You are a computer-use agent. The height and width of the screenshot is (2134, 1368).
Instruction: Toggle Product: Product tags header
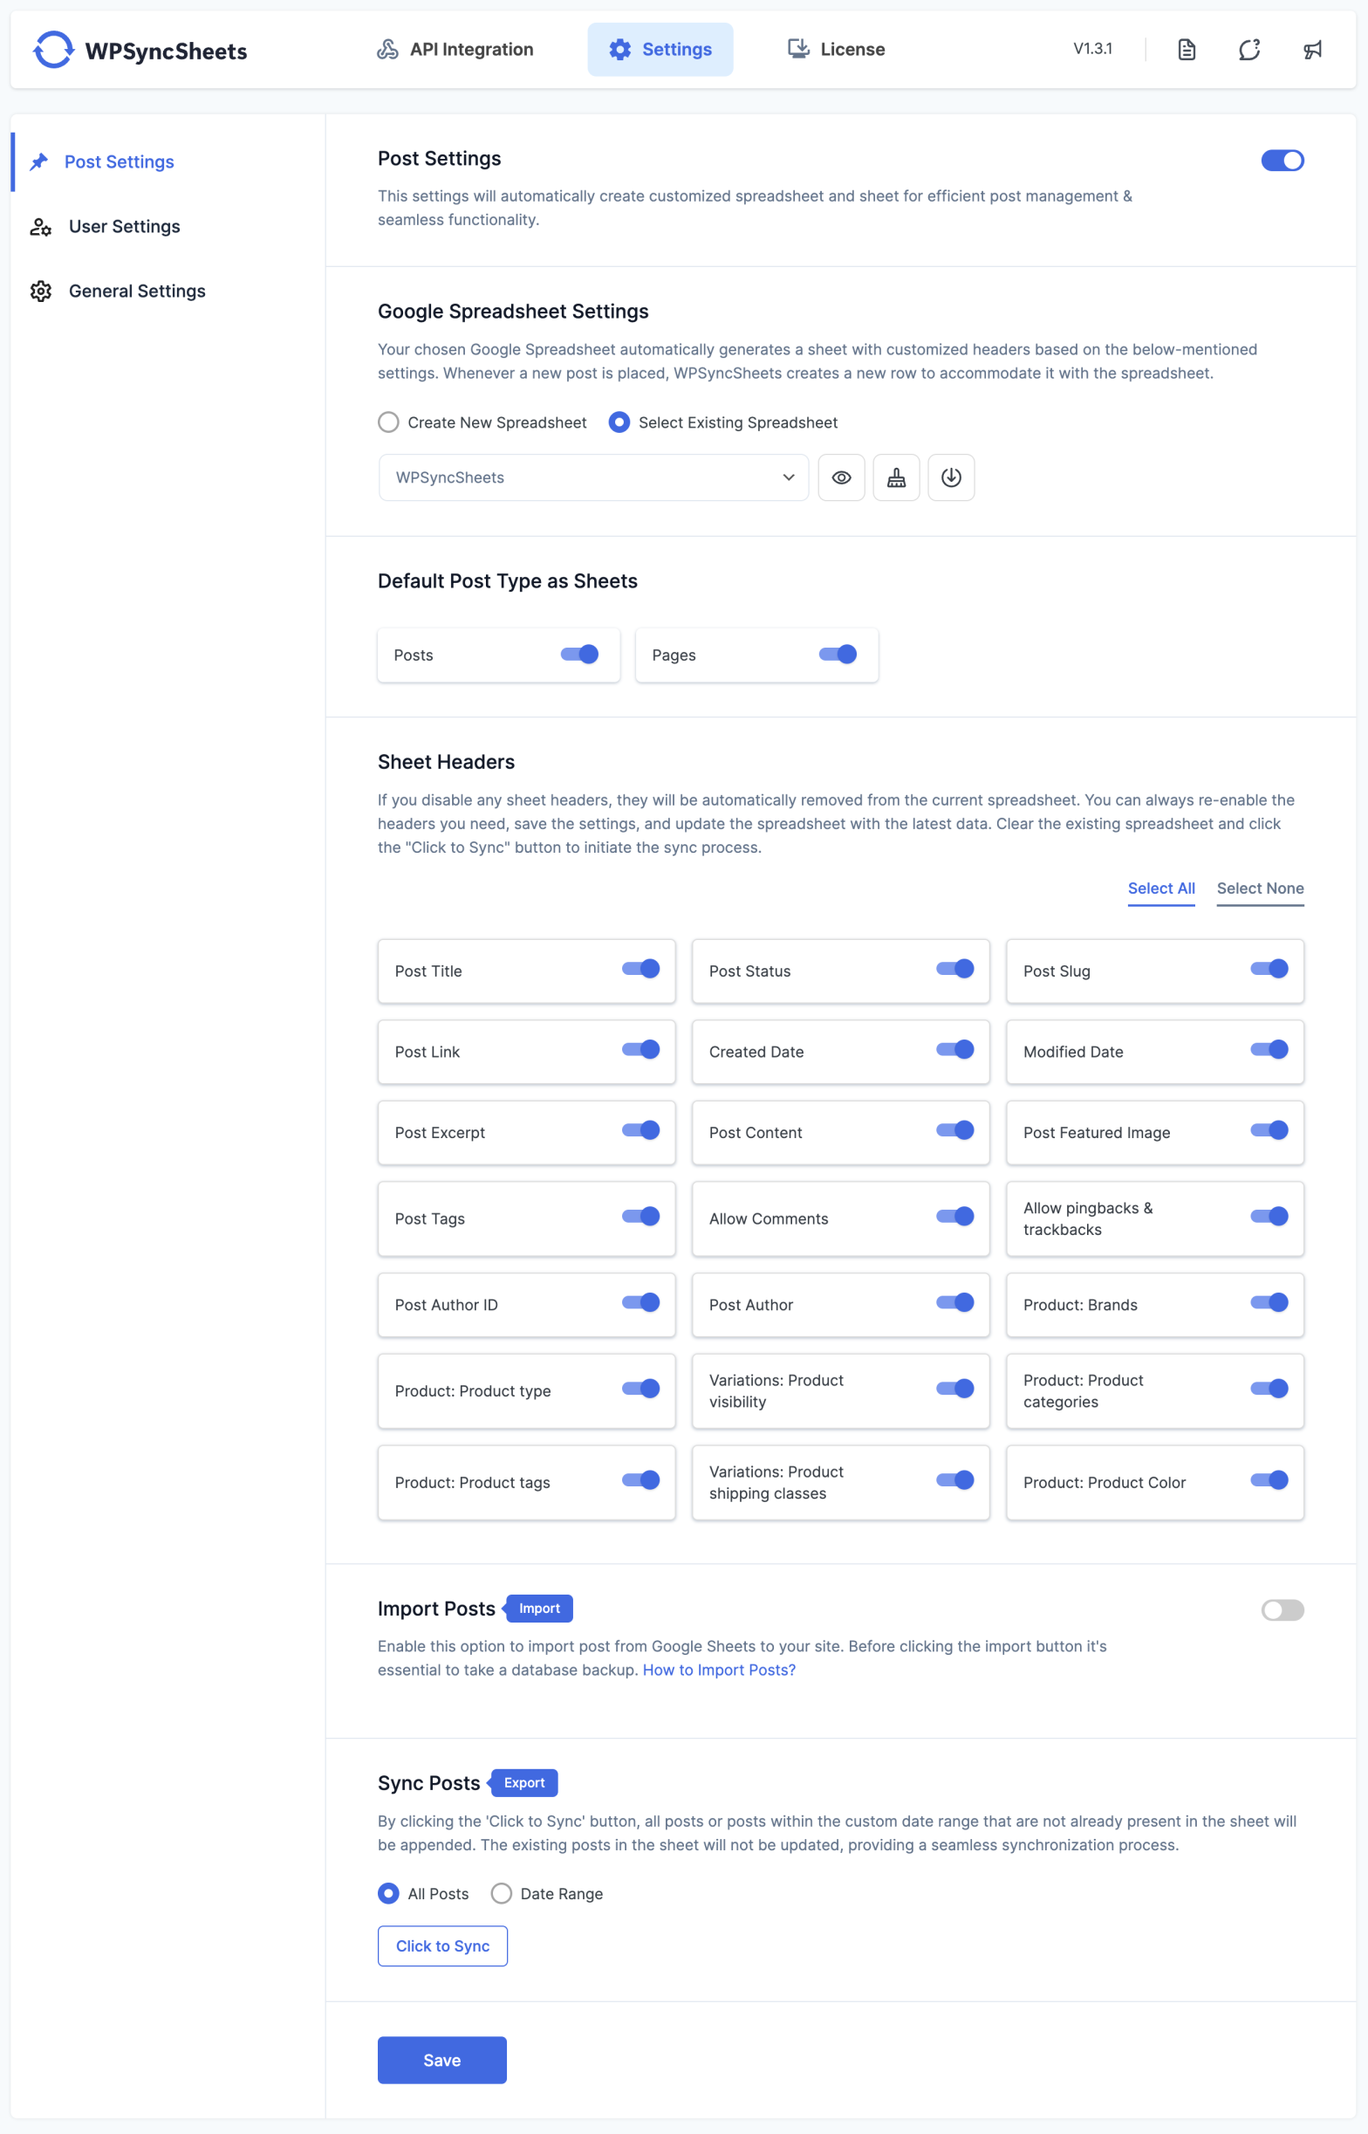640,1481
